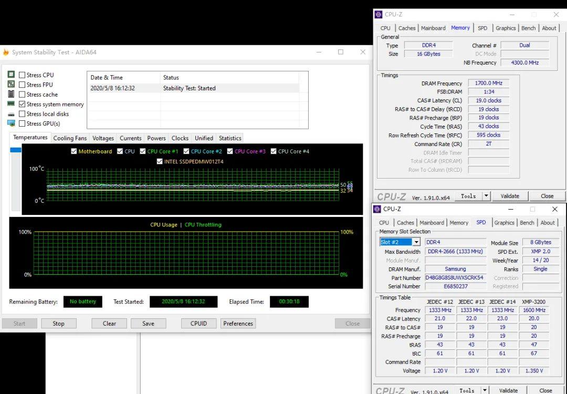Toggle the CPU Core #2 series
Screen dimensions: 567x394
coord(186,151)
